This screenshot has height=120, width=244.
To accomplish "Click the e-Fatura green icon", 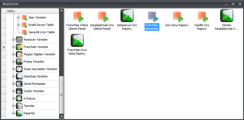I will pos(19,98).
